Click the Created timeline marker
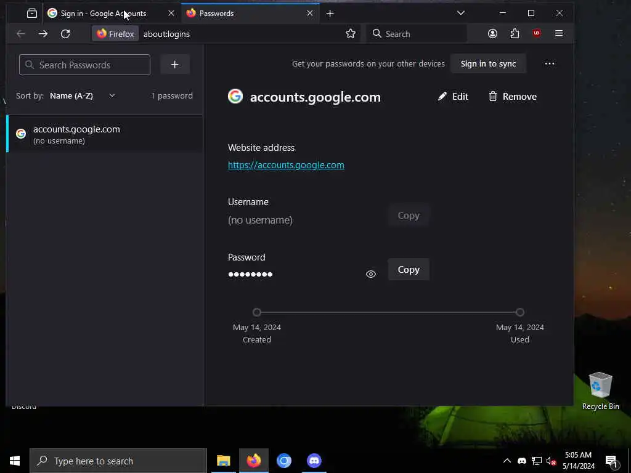The height and width of the screenshot is (473, 631). [x=257, y=312]
